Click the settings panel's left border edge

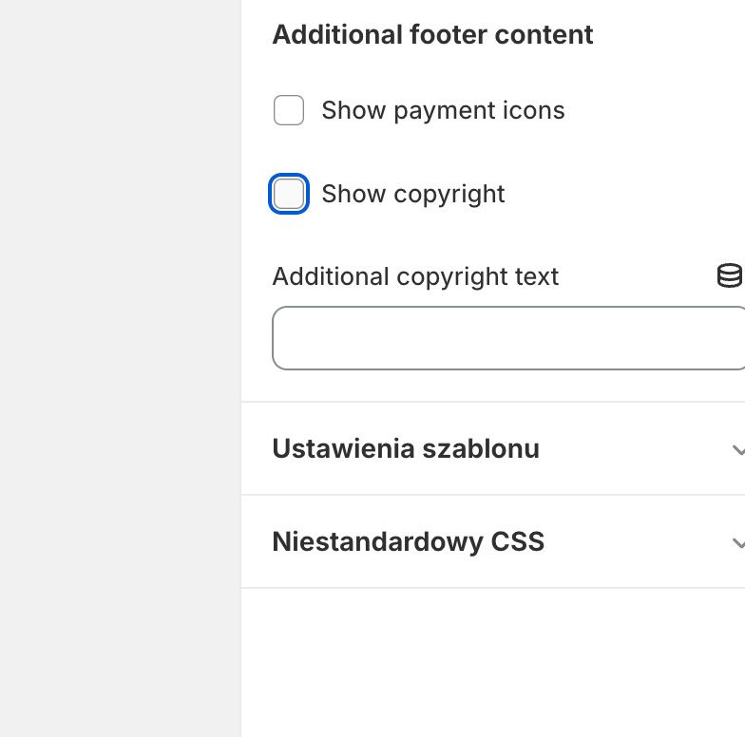pos(241,368)
